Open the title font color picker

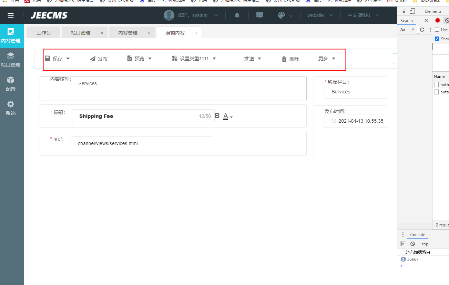click(228, 116)
